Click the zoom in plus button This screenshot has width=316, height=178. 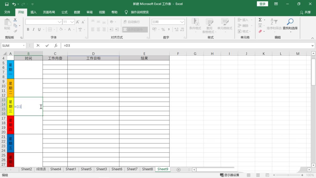[302, 175]
